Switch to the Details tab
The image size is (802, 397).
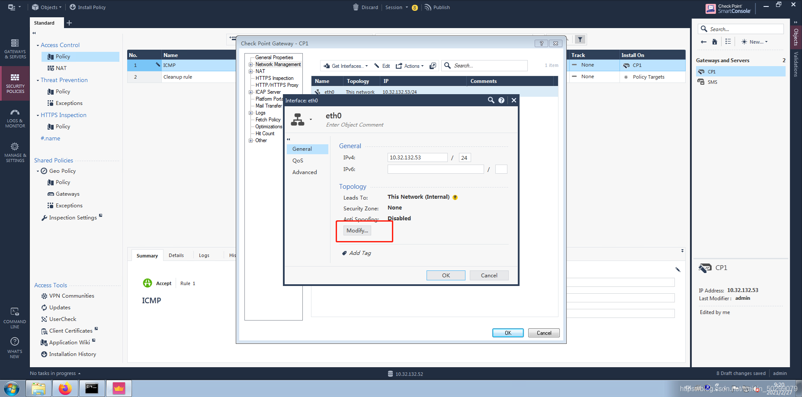coord(176,255)
